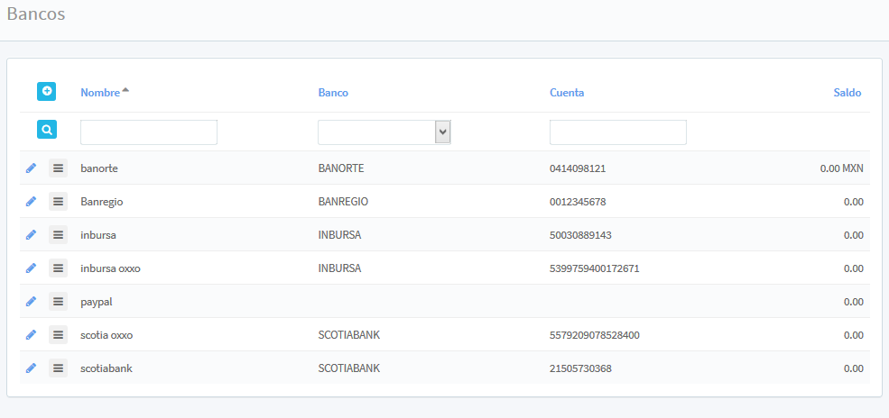Open the banorte row hamburger menu
Screen dimensions: 889x418
coord(58,168)
